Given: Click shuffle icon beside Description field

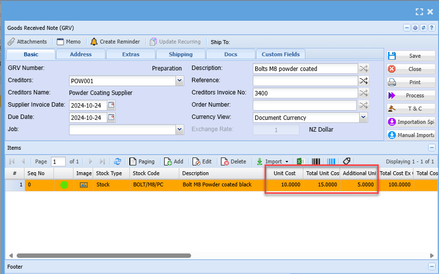Looking at the screenshot, I should tap(363, 68).
